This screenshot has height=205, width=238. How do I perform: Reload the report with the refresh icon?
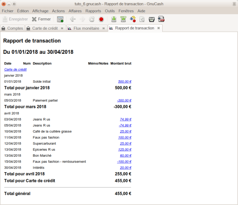92,19
